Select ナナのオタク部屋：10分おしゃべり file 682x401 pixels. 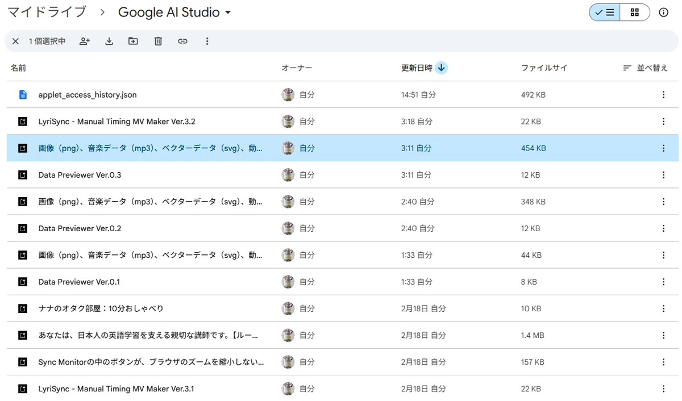pos(101,308)
